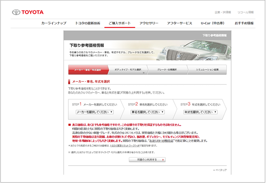266x183 pixels.
Task: Open the アフターサービス menu
Action: [179, 23]
